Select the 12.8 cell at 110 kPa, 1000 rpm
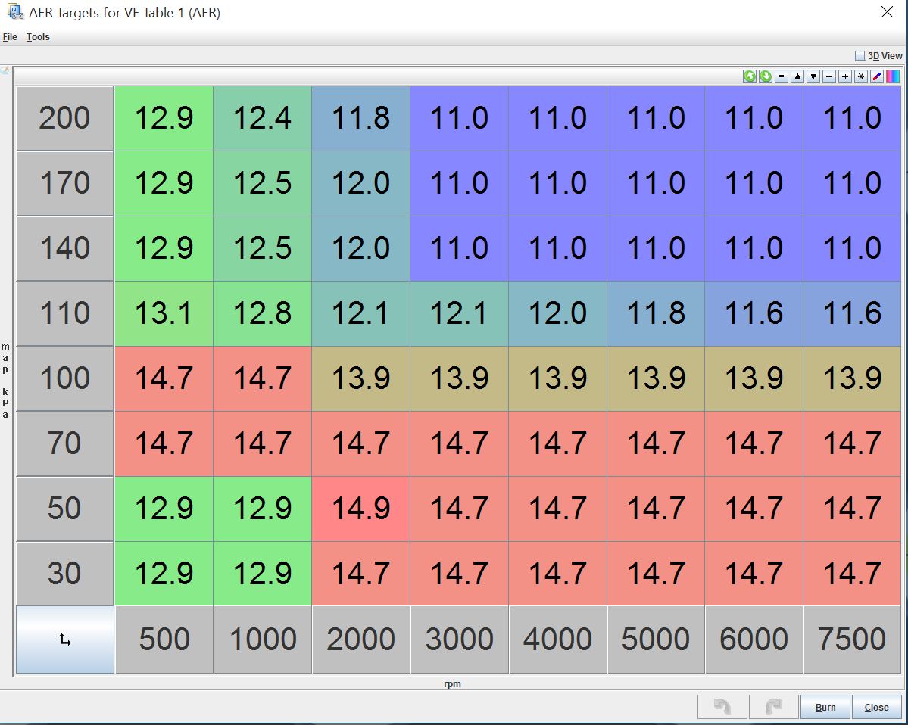The image size is (908, 725). tap(263, 313)
